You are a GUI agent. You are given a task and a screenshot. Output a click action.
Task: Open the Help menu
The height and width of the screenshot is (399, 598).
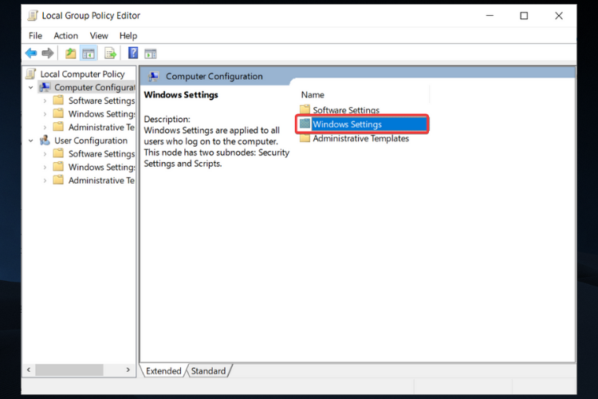click(128, 35)
